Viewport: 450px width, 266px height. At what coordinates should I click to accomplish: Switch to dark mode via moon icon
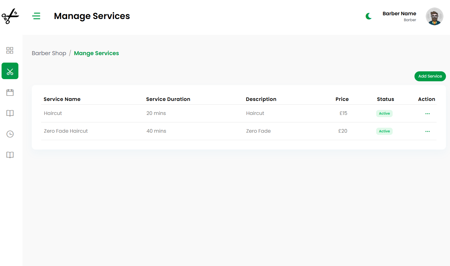point(369,16)
